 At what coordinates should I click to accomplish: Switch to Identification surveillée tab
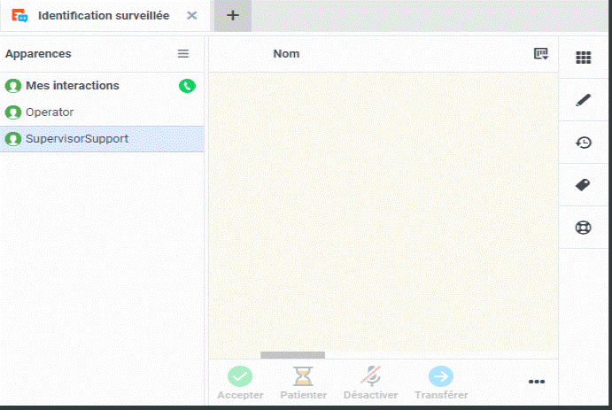(103, 16)
